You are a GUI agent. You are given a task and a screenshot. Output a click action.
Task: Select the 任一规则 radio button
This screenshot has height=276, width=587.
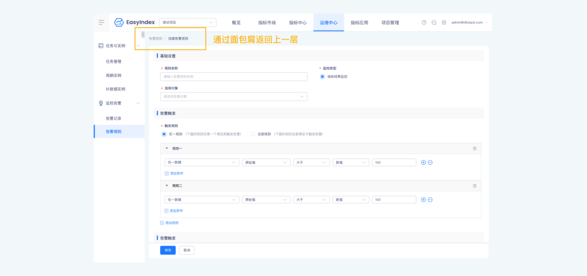tap(164, 133)
